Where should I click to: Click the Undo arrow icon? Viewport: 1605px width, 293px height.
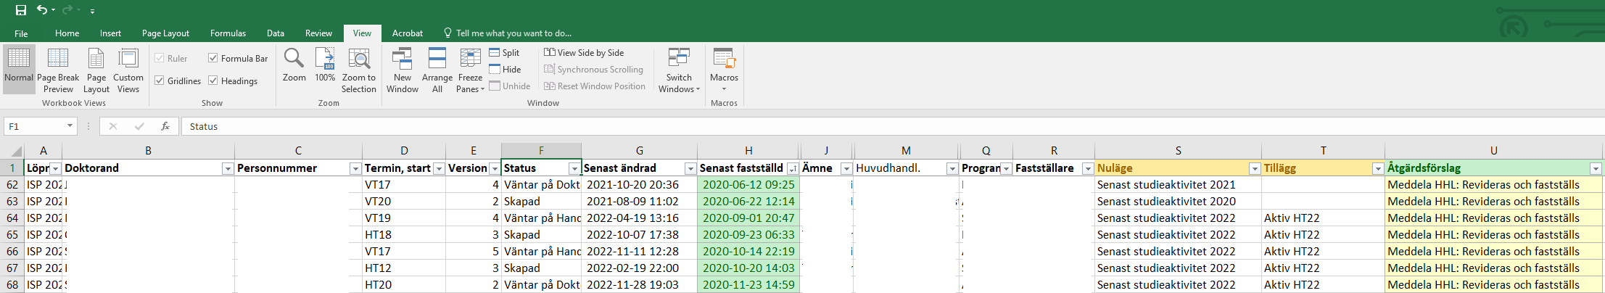[x=42, y=10]
